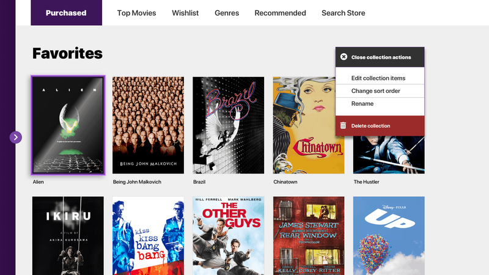Click the trash icon beside Delete collection
The image size is (489, 275).
point(343,125)
